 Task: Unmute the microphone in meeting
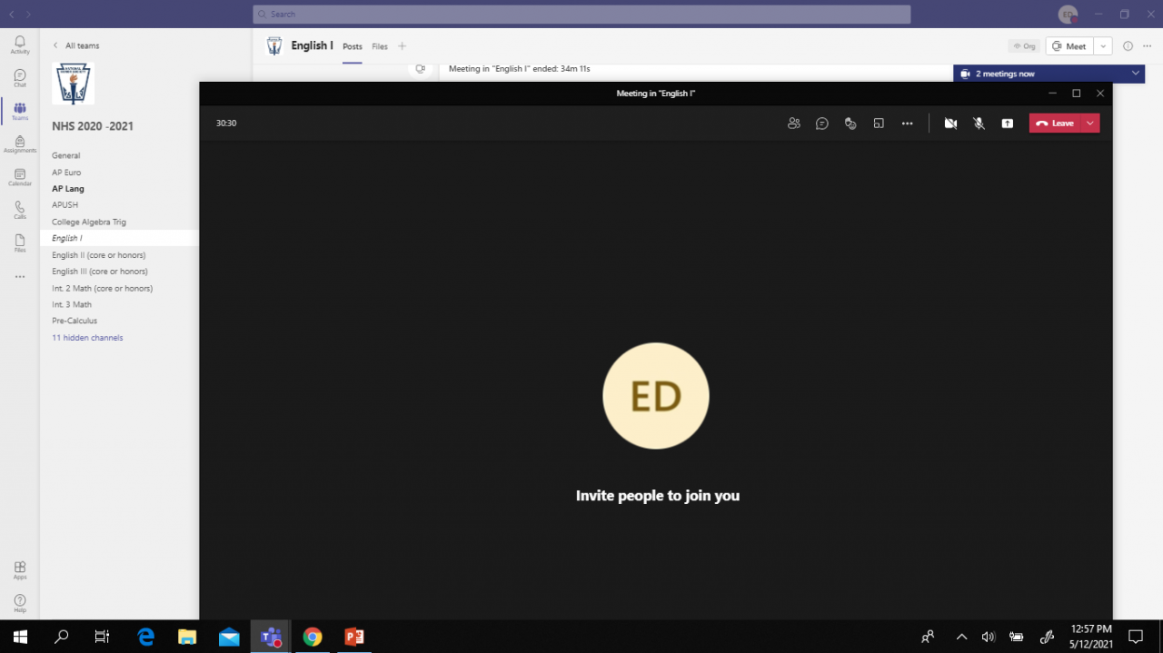979,124
